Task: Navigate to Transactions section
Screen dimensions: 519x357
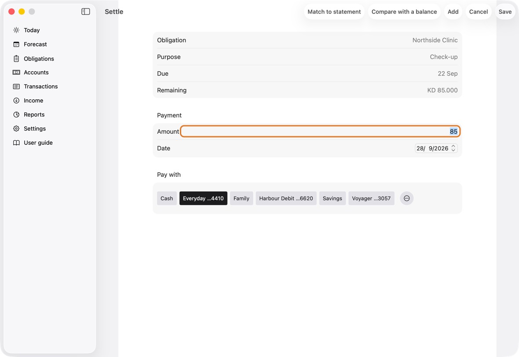Action: click(41, 86)
